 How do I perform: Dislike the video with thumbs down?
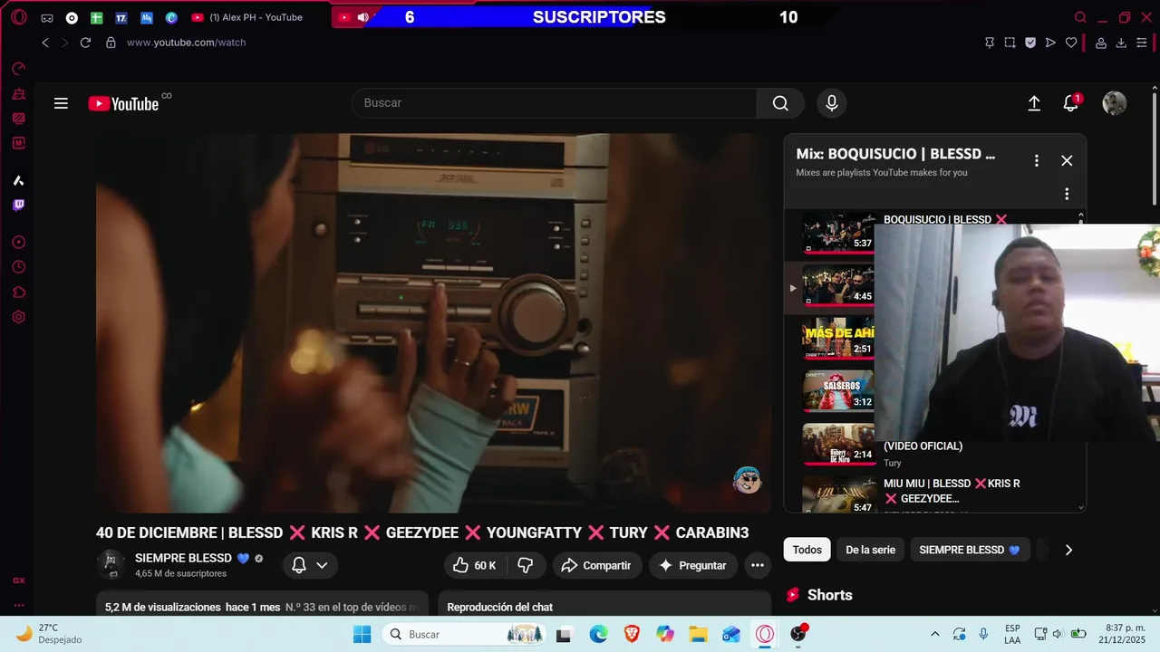526,565
